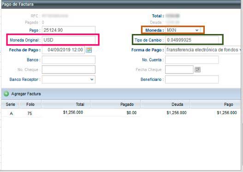Click the Tipo de Cambio field

(192, 40)
